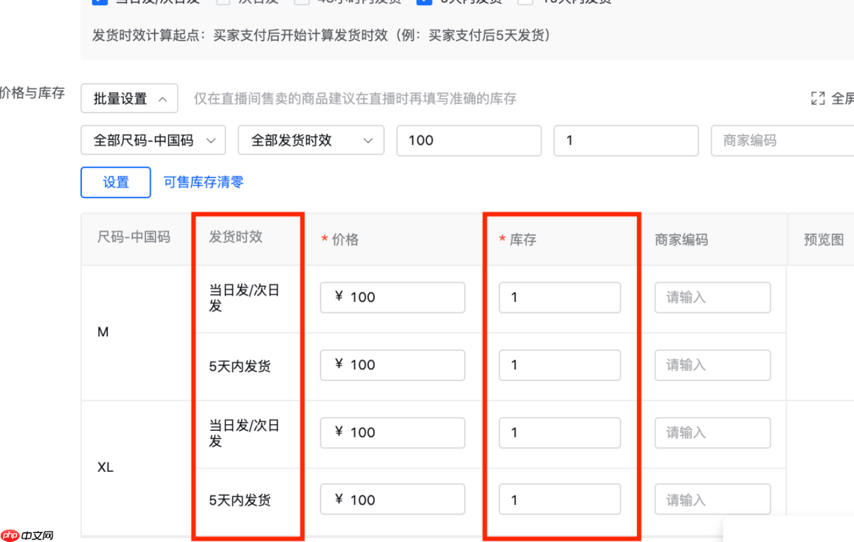The width and height of the screenshot is (854, 542).
Task: Click the batch price input showing 100
Action: (469, 140)
